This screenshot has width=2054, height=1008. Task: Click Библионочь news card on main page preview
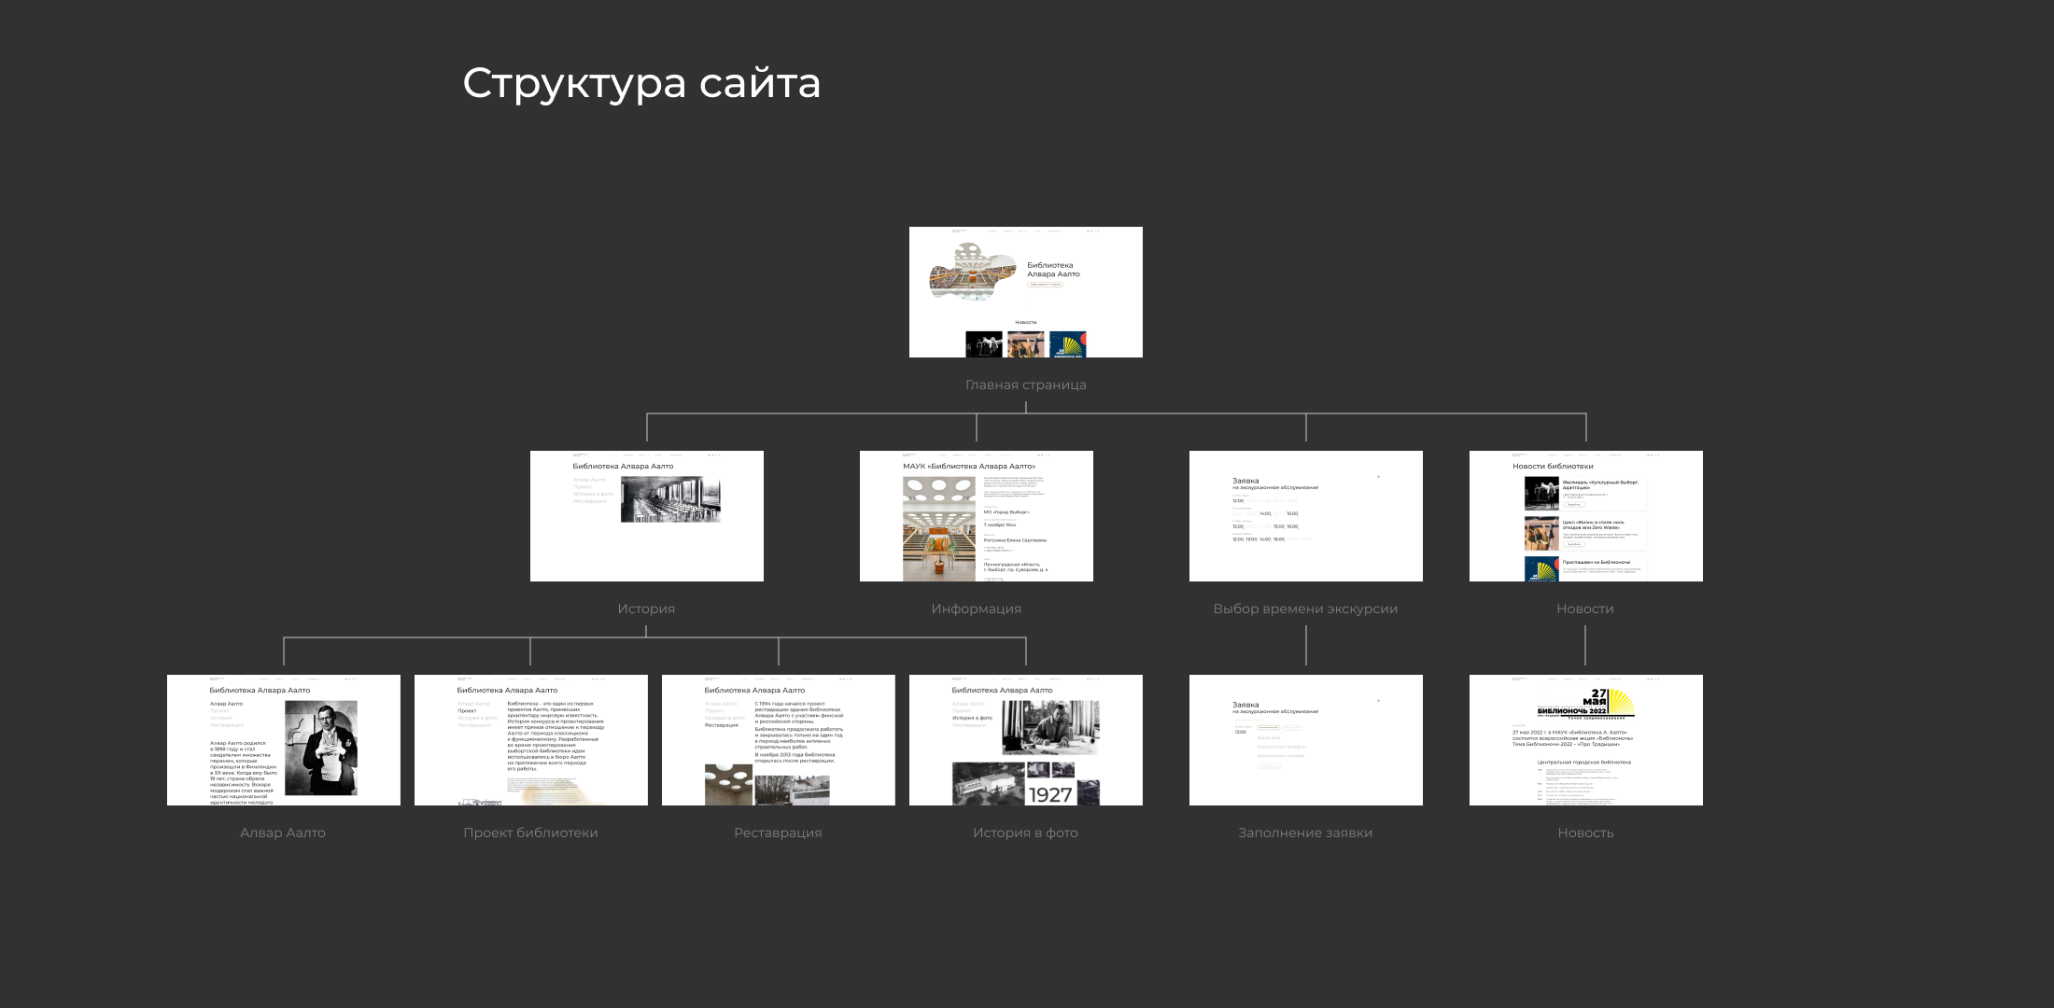coord(1067,344)
